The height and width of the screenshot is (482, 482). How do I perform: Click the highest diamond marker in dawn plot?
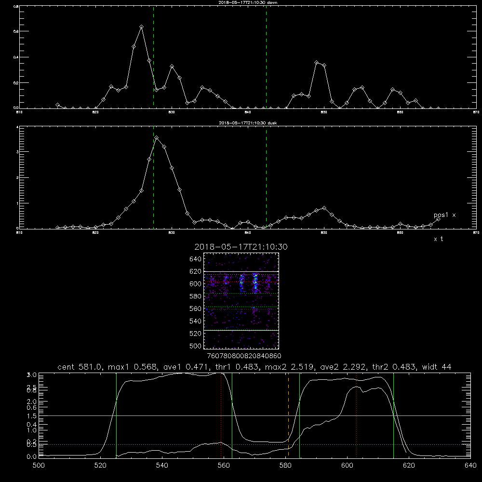pyautogui.click(x=141, y=27)
